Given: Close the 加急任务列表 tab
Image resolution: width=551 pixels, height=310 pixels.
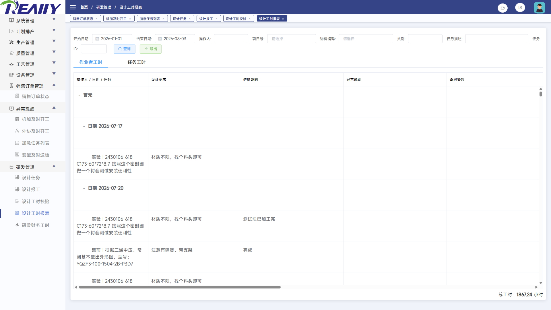Looking at the screenshot, I should point(163,19).
